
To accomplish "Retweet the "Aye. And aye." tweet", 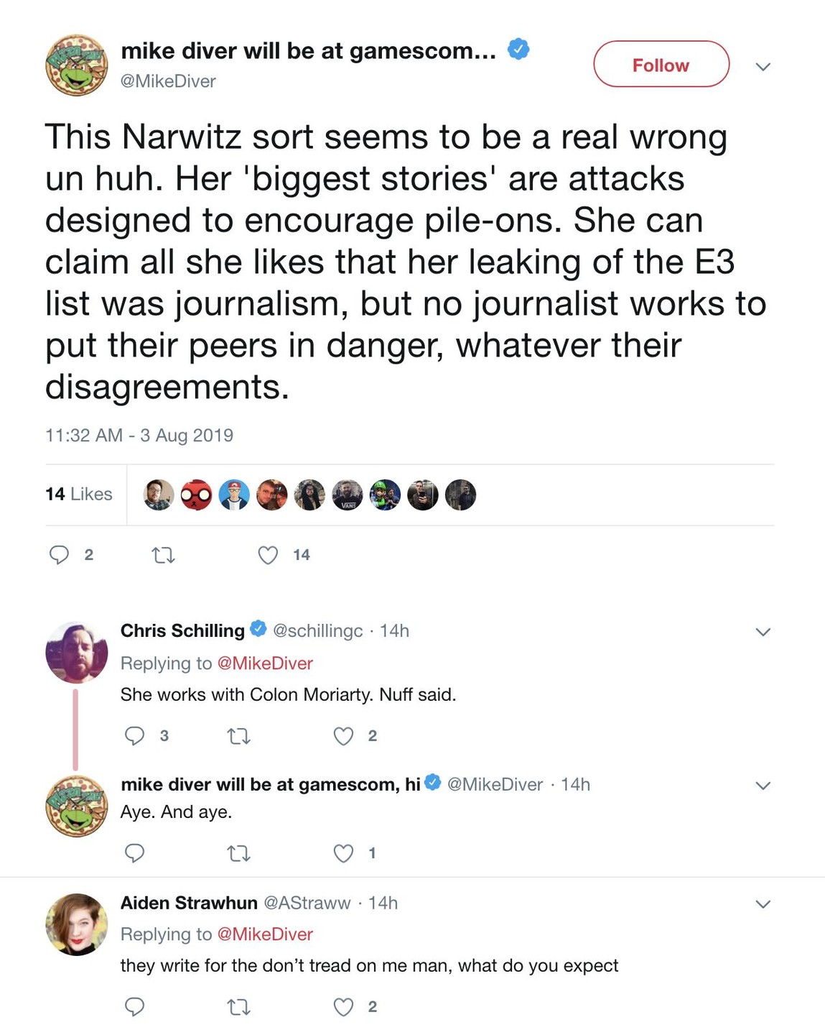I will pyautogui.click(x=238, y=853).
